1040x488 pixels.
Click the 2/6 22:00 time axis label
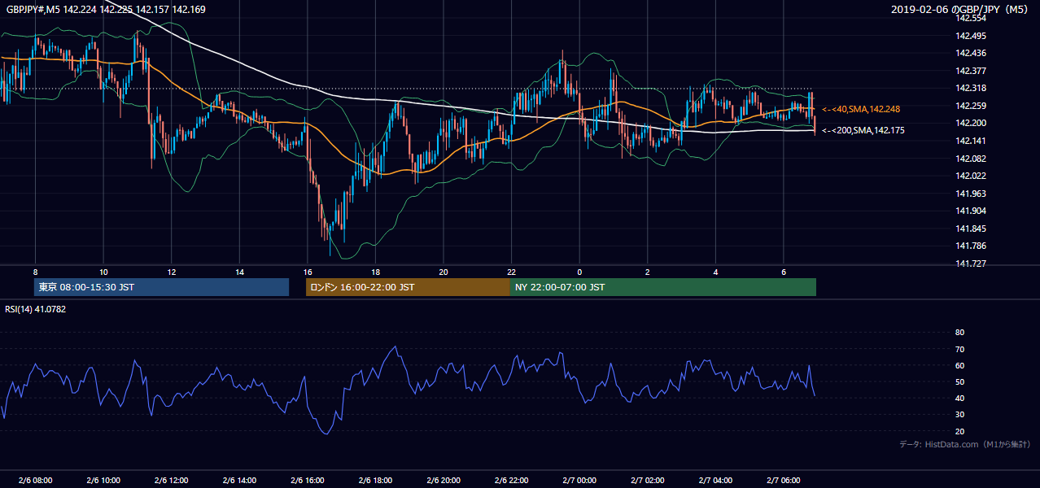tap(512, 481)
